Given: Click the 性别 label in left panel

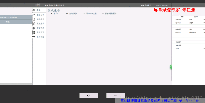Looking at the screenshot, I should [7, 22].
